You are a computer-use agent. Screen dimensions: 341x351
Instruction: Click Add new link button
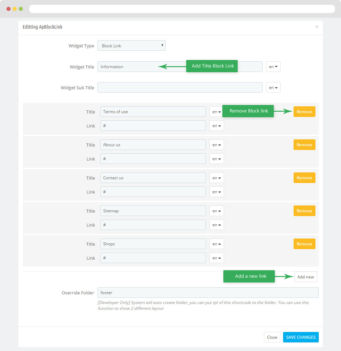click(306, 277)
